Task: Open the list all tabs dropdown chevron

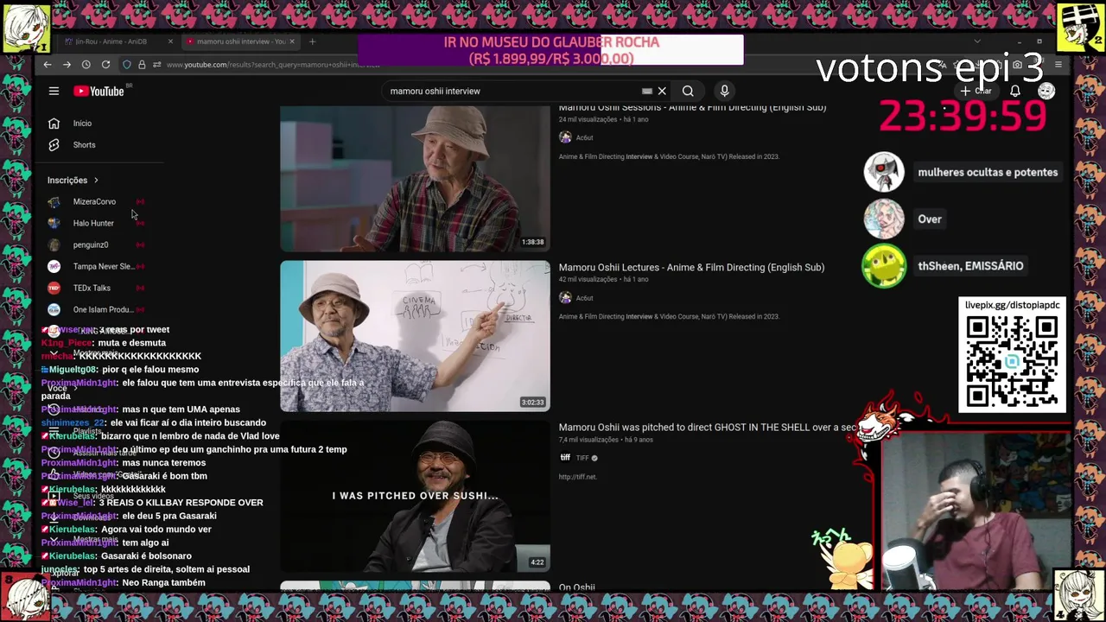Action: coord(977,41)
